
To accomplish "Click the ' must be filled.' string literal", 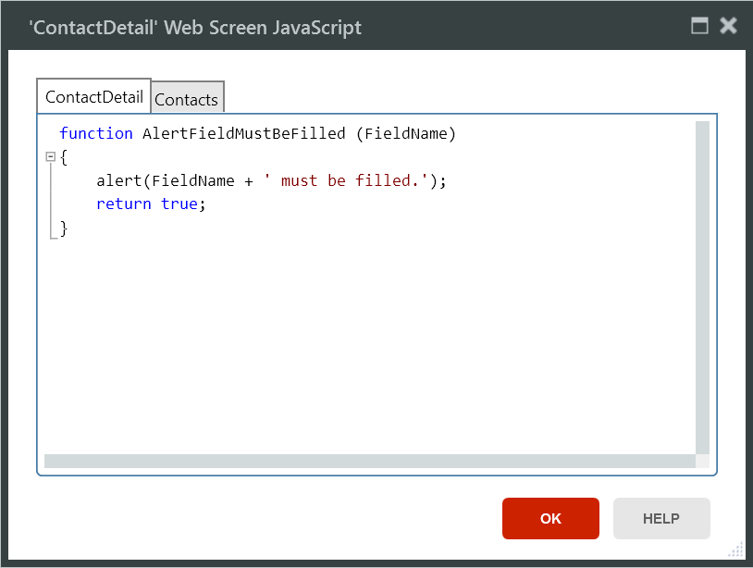I will pyautogui.click(x=350, y=180).
